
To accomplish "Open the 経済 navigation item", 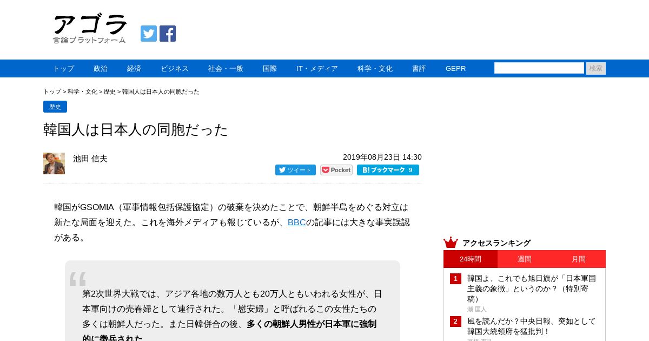I will (x=134, y=69).
